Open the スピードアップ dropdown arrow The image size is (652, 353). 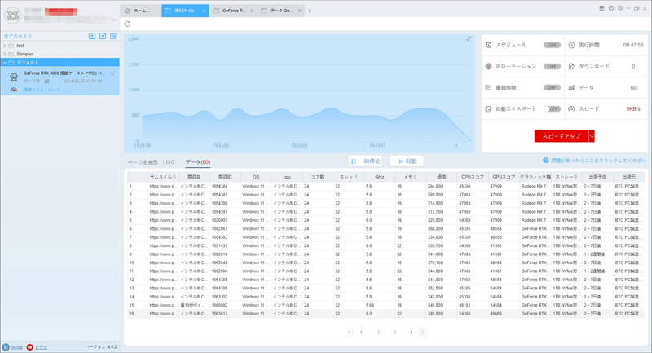[x=592, y=136]
